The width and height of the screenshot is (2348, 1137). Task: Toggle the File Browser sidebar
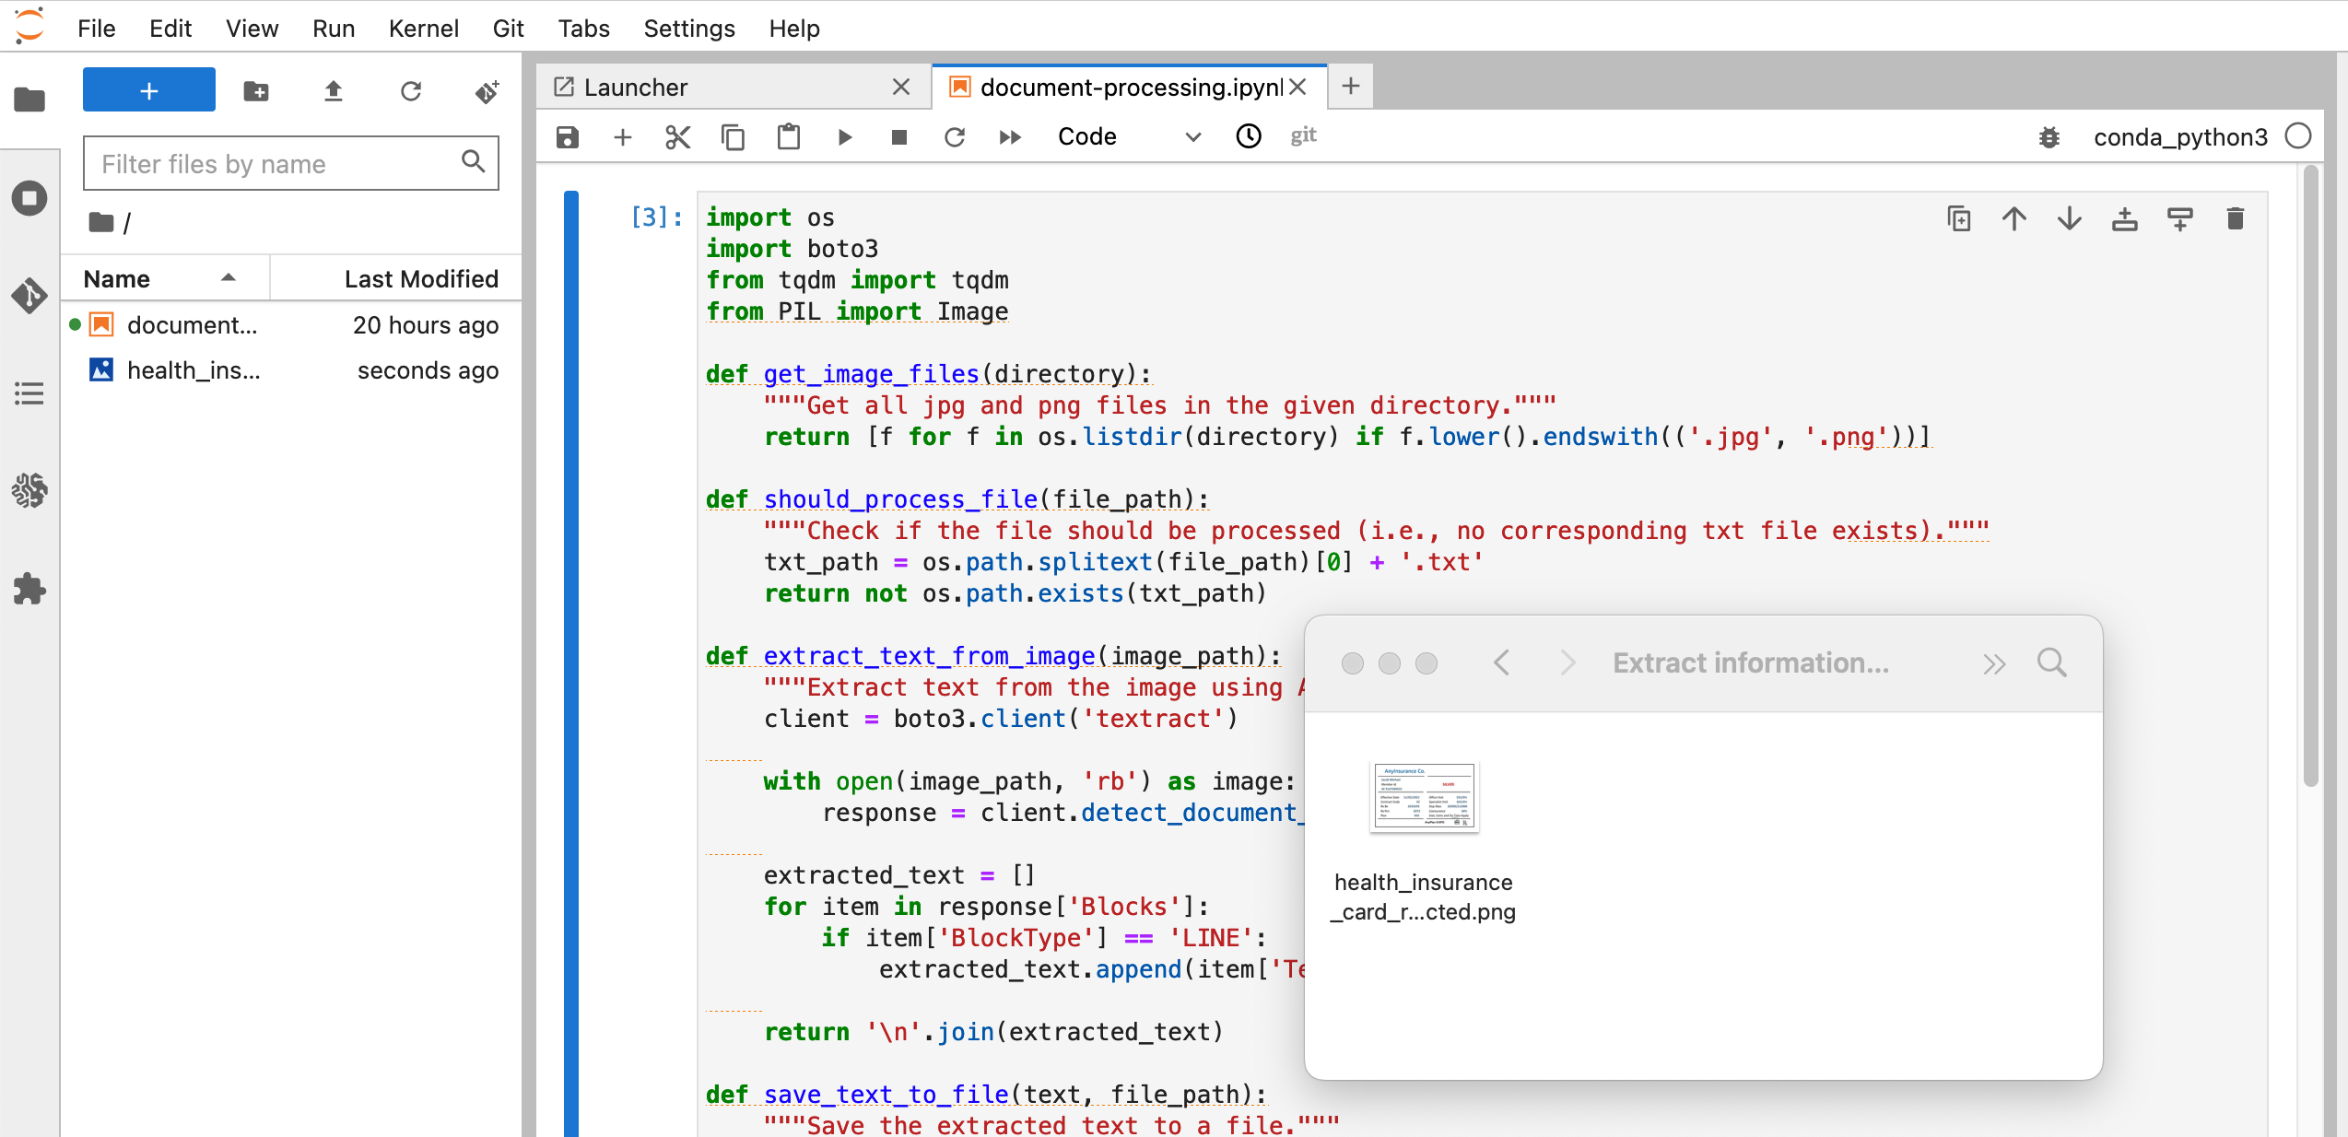point(29,100)
